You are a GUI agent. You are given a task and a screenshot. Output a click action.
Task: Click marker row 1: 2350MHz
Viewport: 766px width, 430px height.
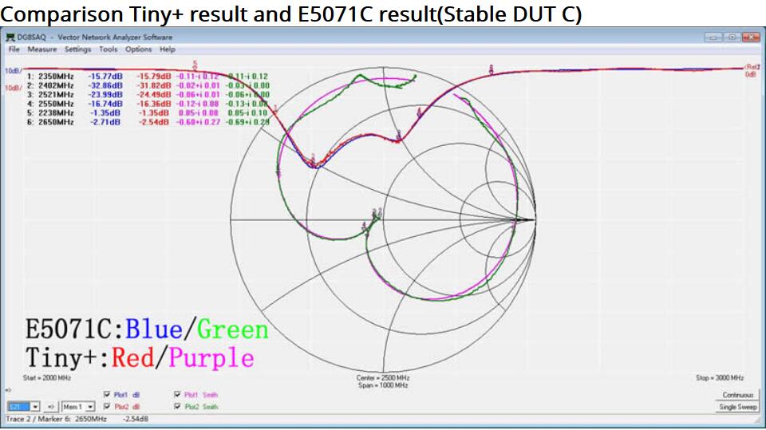tap(50, 77)
